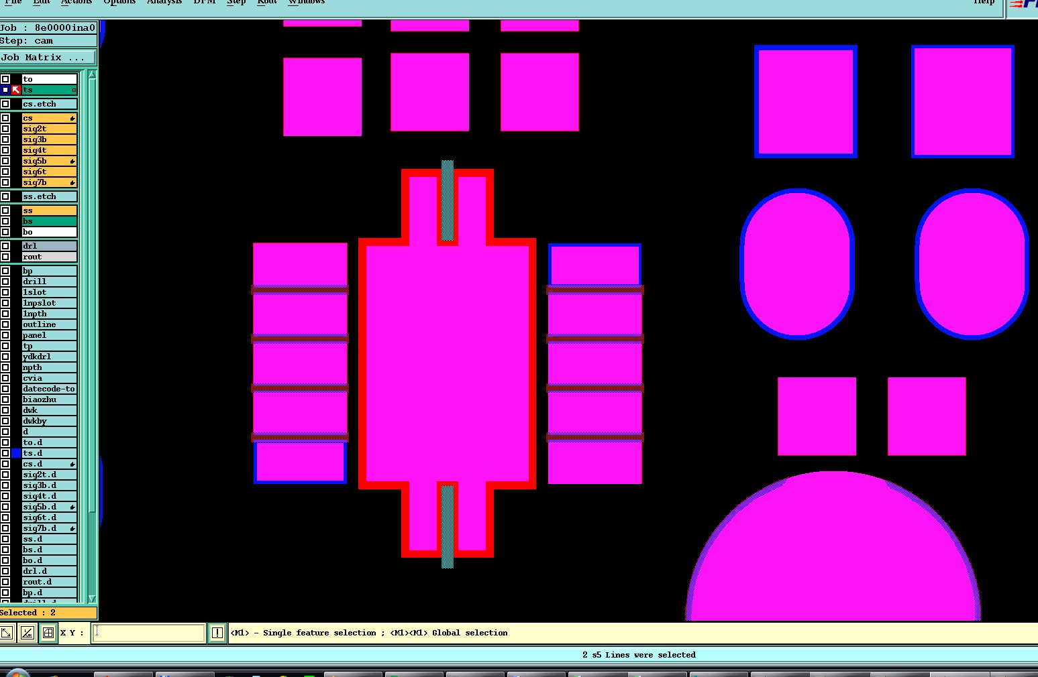This screenshot has width=1038, height=677.
Task: Click the Selected : 2 status indicator
Action: (x=48, y=613)
